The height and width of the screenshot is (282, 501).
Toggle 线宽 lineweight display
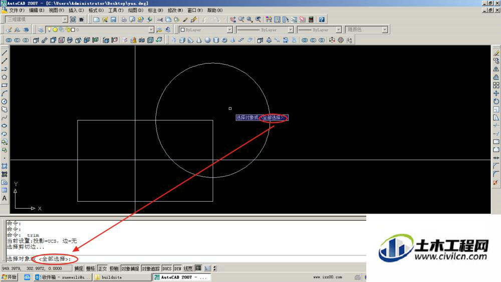(188, 268)
